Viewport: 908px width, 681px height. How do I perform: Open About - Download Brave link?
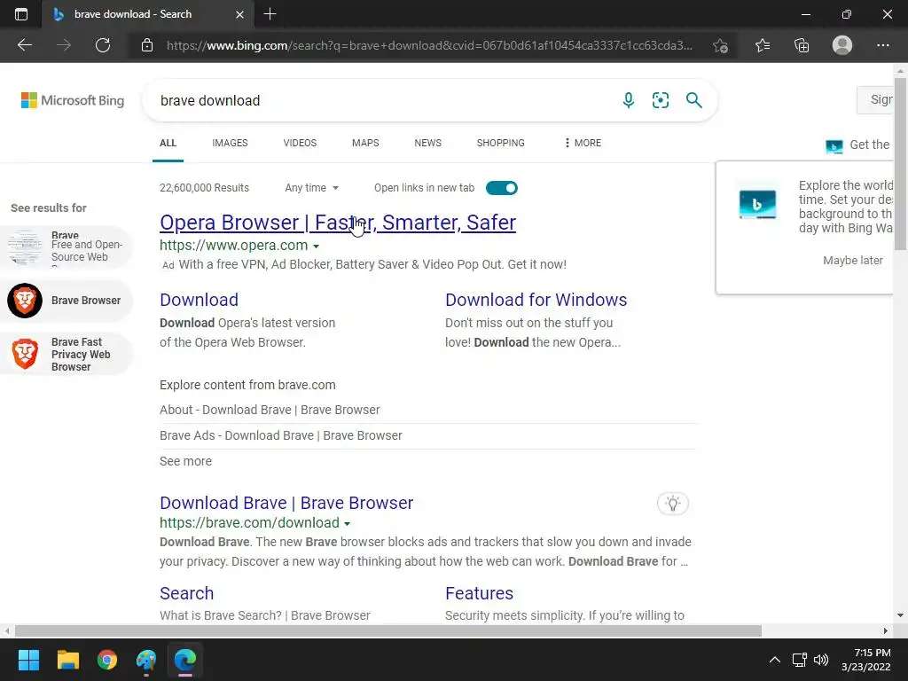[270, 410]
